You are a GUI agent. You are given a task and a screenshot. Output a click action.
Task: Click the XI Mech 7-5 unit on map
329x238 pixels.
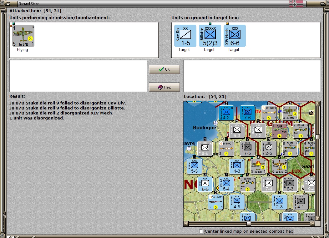click(247, 149)
